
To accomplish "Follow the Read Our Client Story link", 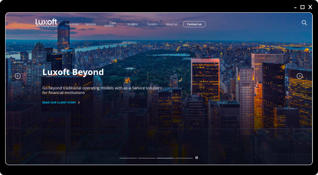I will pos(59,103).
